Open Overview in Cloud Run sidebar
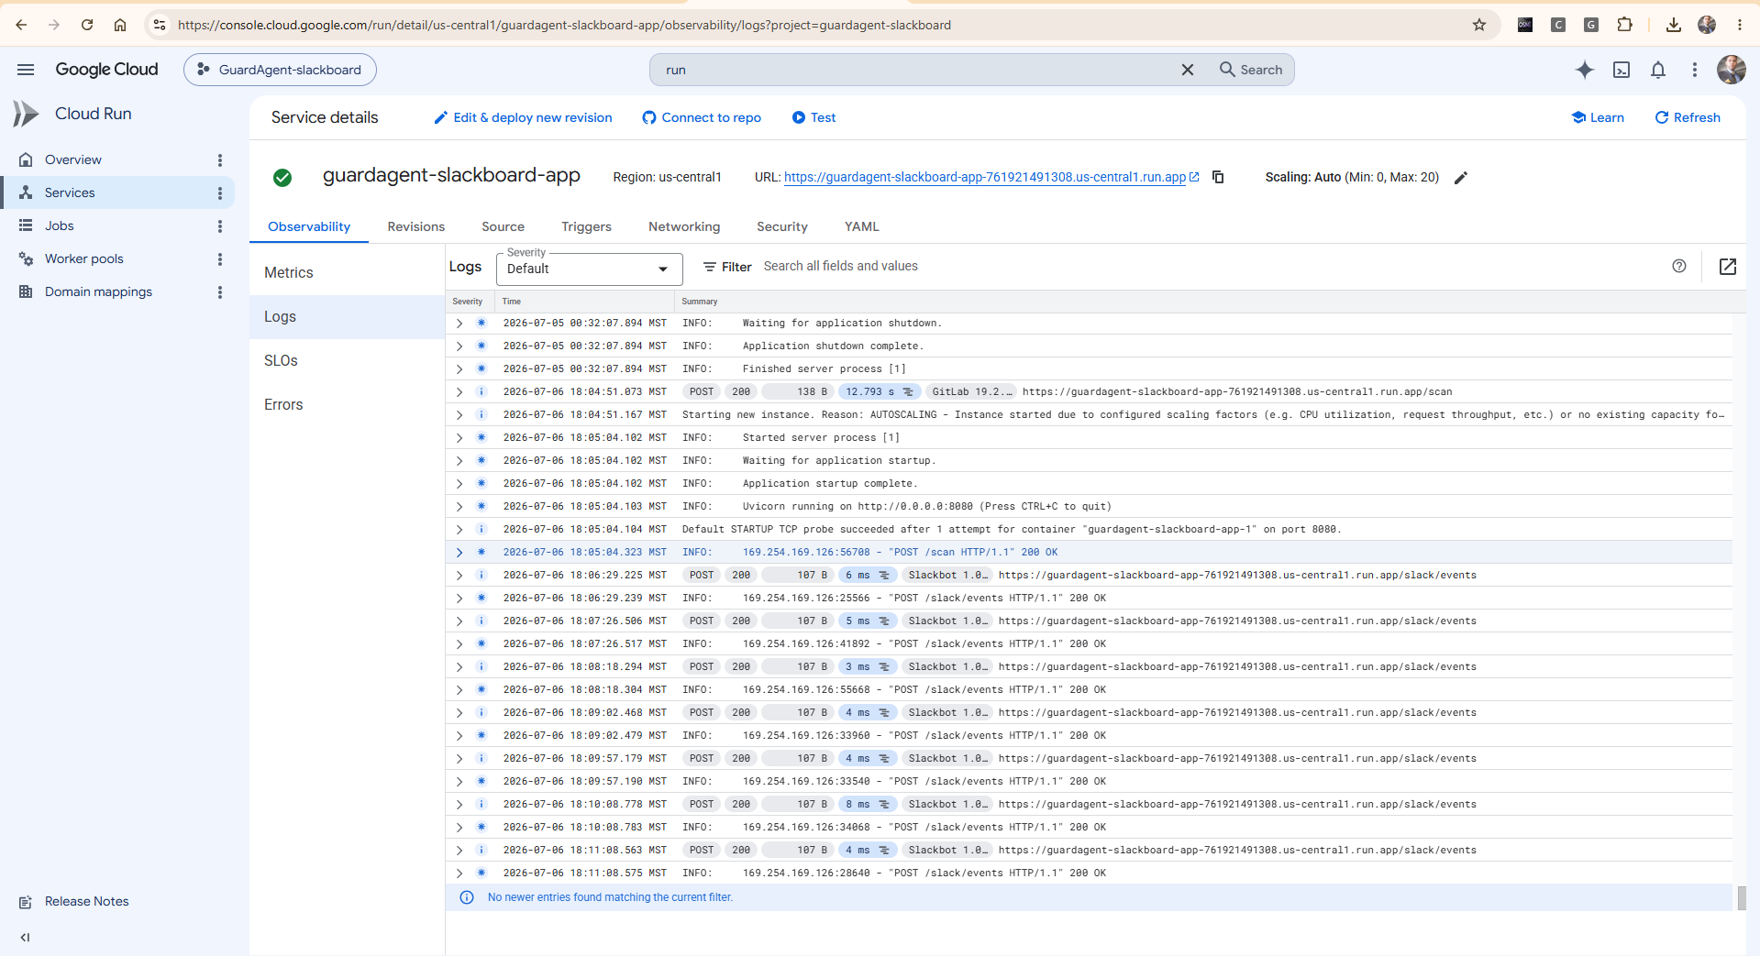Screen dimensions: 1760x956 [x=73, y=159]
